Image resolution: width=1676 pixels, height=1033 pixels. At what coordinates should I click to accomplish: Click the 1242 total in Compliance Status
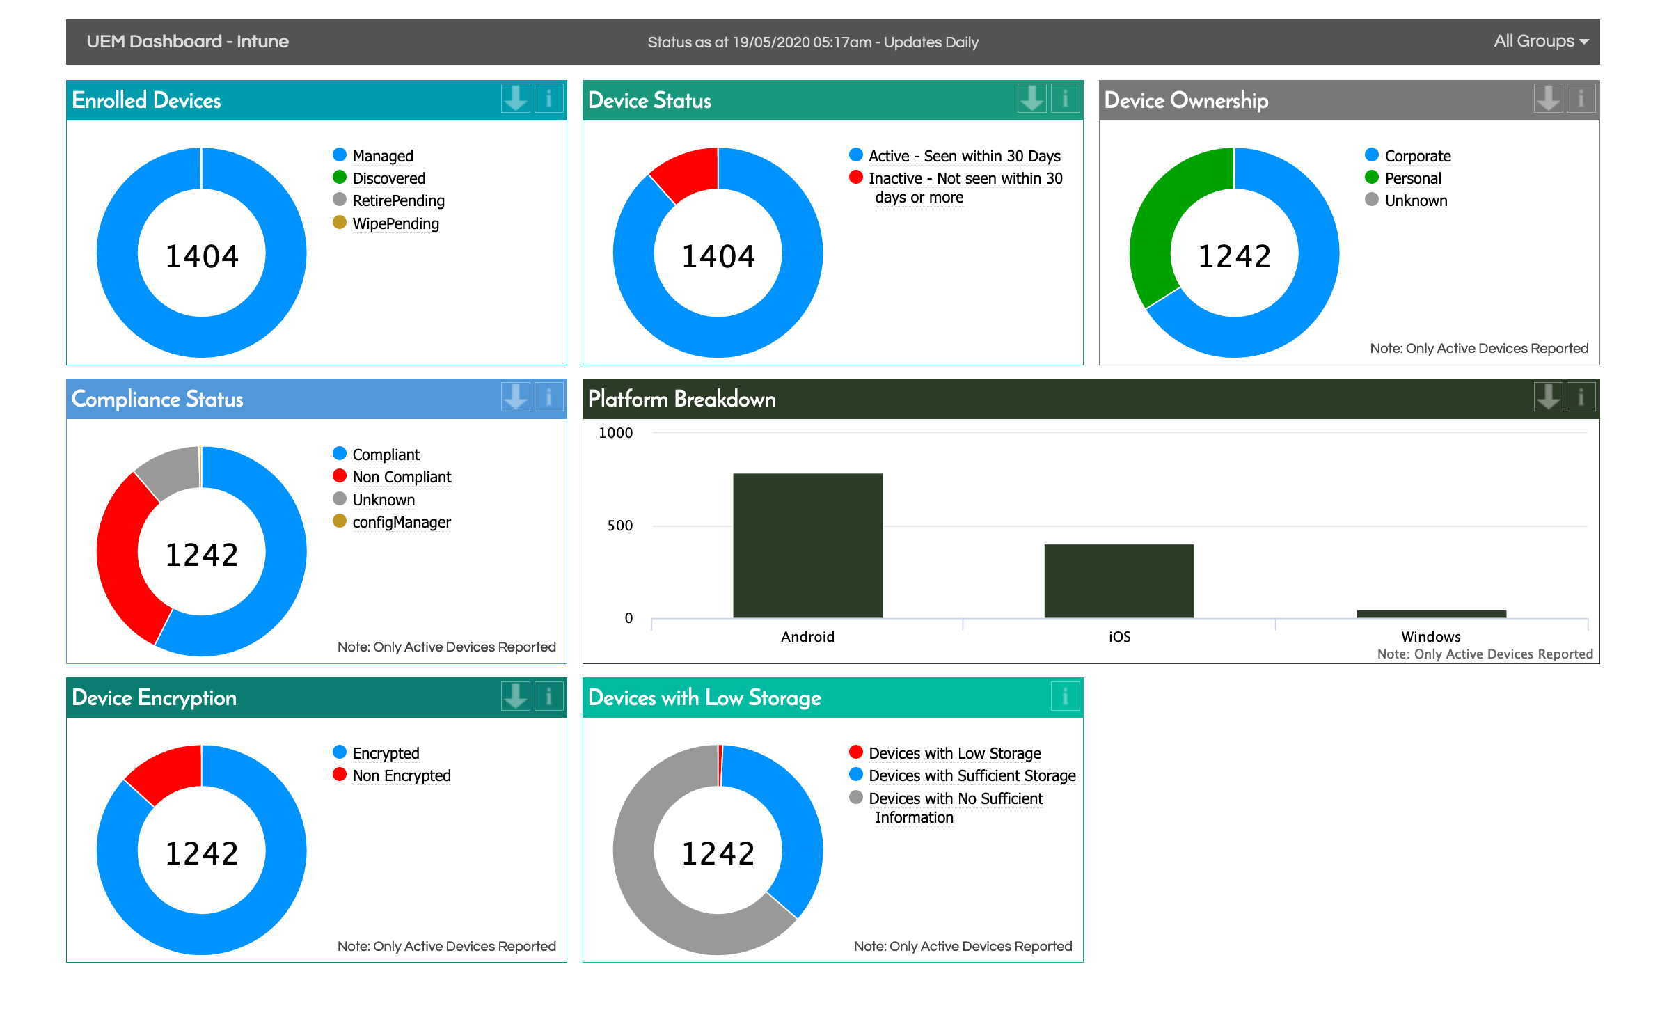(202, 555)
